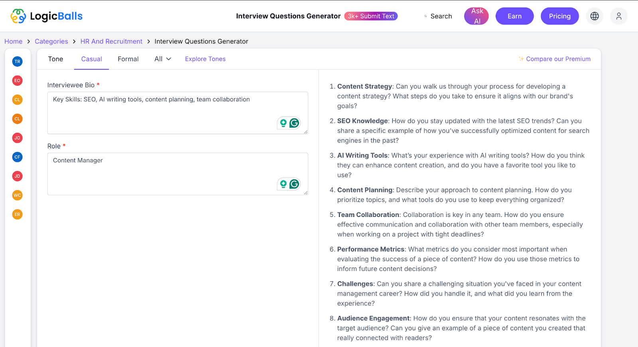Click the LogicBalls logo icon
Viewport: 638px width, 347px height.
(x=18, y=16)
